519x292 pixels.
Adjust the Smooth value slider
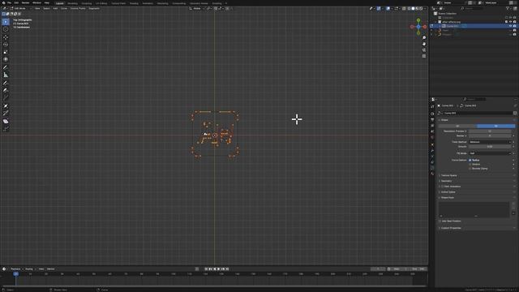click(x=490, y=147)
